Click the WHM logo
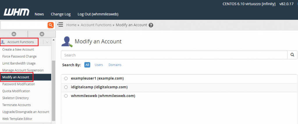Viewport: 298px width, 124px height. (x=17, y=12)
